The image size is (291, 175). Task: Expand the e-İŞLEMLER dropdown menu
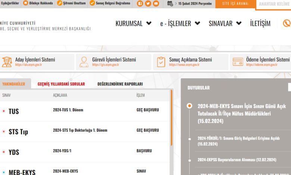180,23
